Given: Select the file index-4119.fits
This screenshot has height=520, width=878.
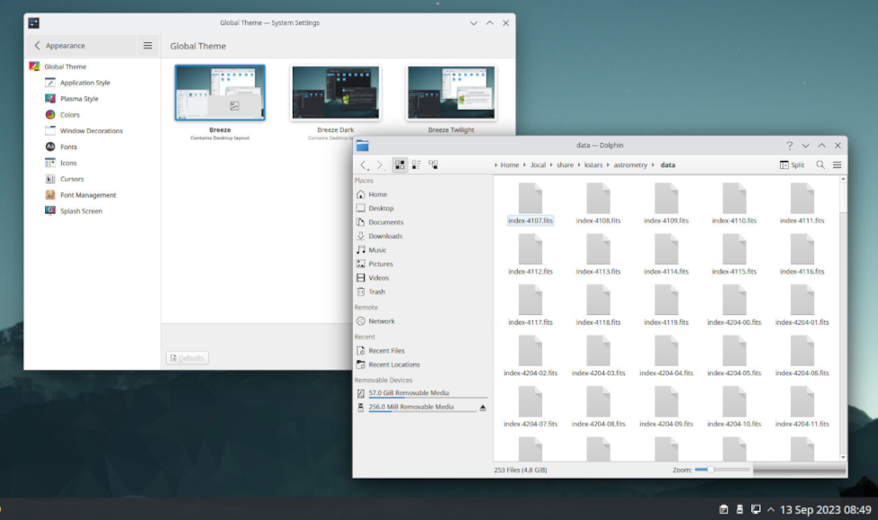Looking at the screenshot, I should 666,305.
